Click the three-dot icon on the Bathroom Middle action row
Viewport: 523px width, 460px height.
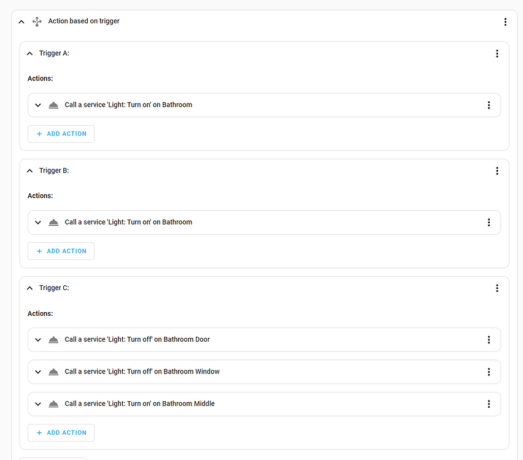click(489, 404)
